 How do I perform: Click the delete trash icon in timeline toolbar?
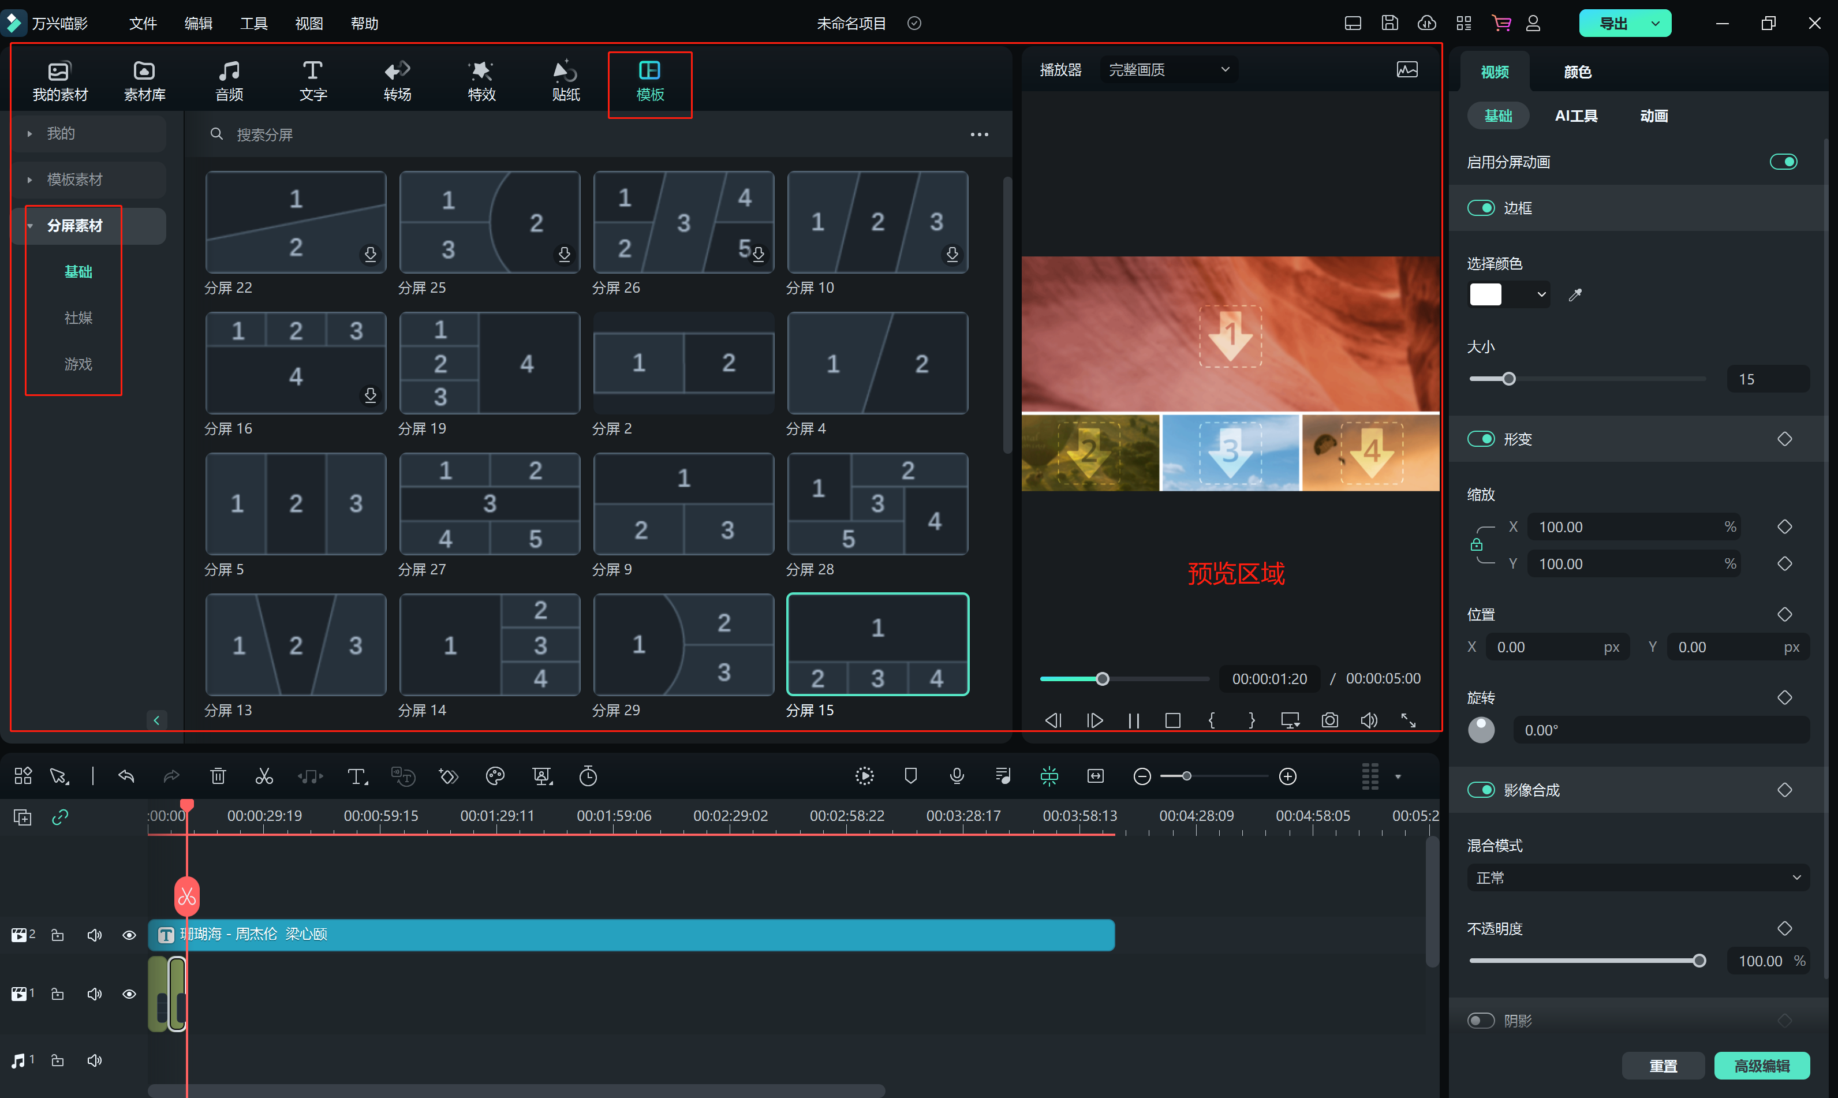click(218, 776)
